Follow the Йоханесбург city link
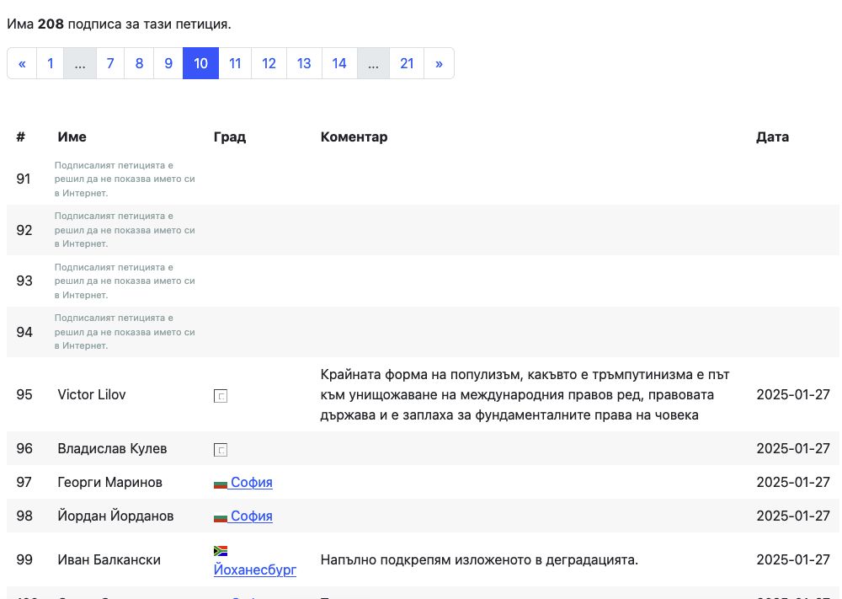Screen dimensions: 842x599 (255, 570)
